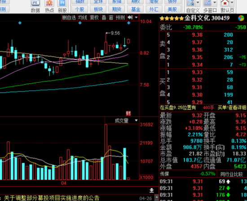Click the pie chart icon beside 300459

(x=241, y=18)
